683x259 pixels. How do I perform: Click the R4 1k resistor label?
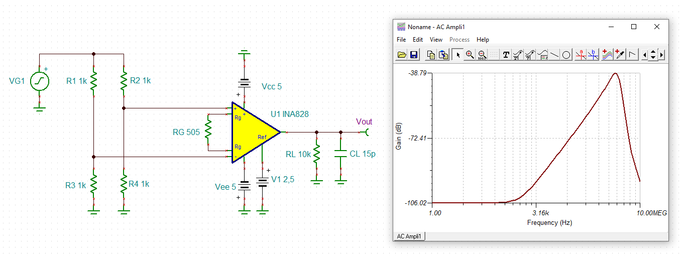[139, 184]
